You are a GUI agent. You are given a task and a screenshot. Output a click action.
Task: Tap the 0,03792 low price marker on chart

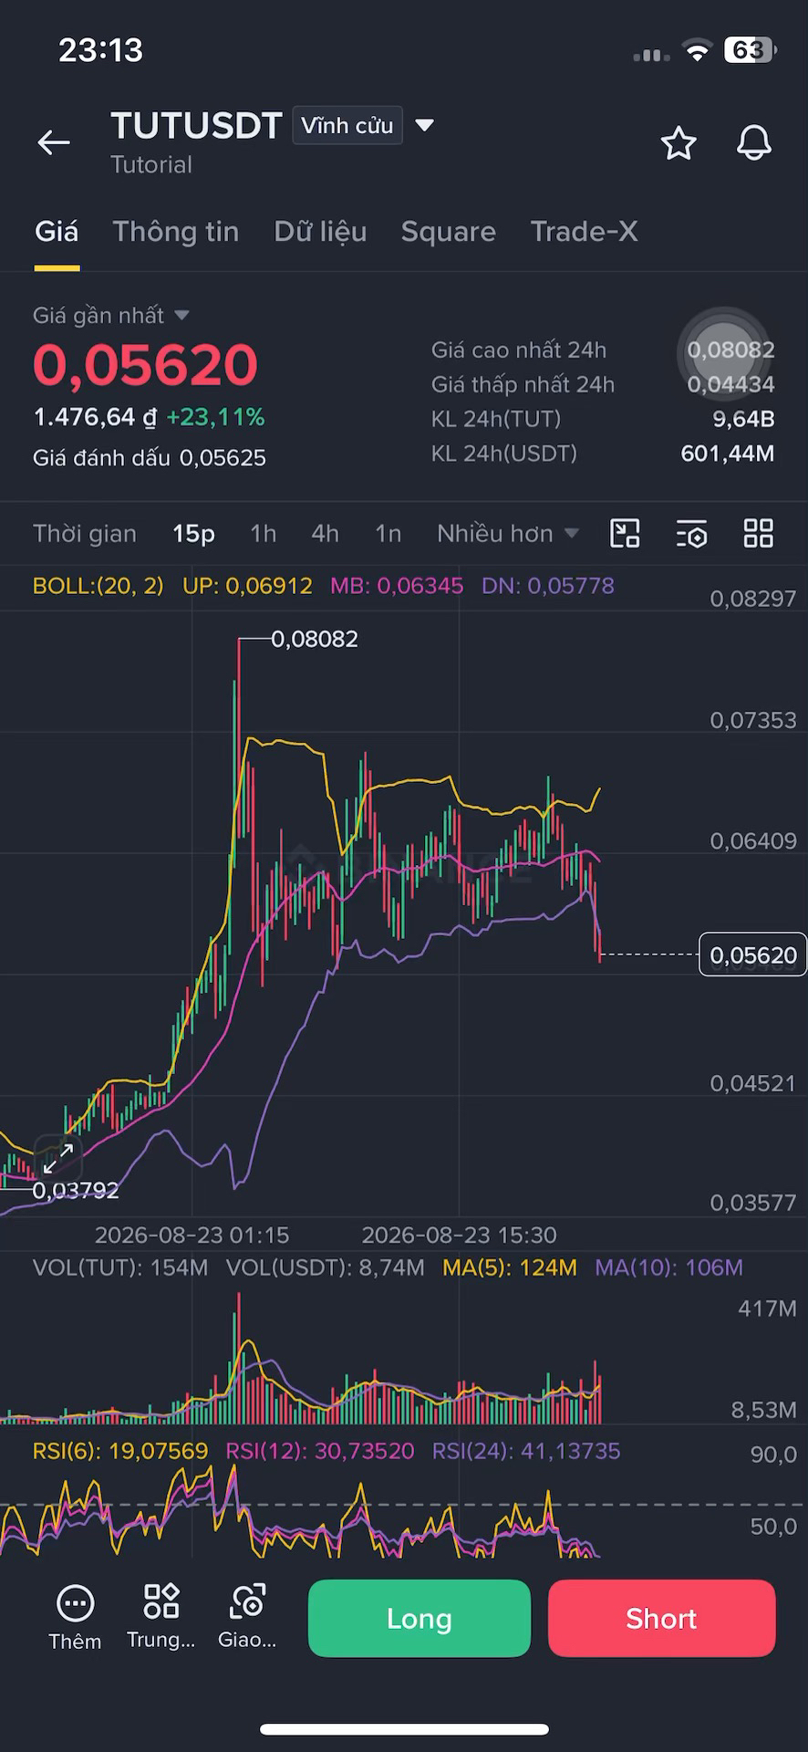tap(76, 1190)
